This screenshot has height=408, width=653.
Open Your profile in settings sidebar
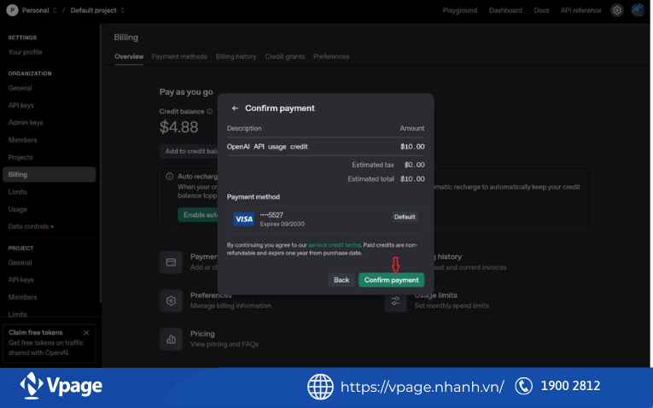25,52
